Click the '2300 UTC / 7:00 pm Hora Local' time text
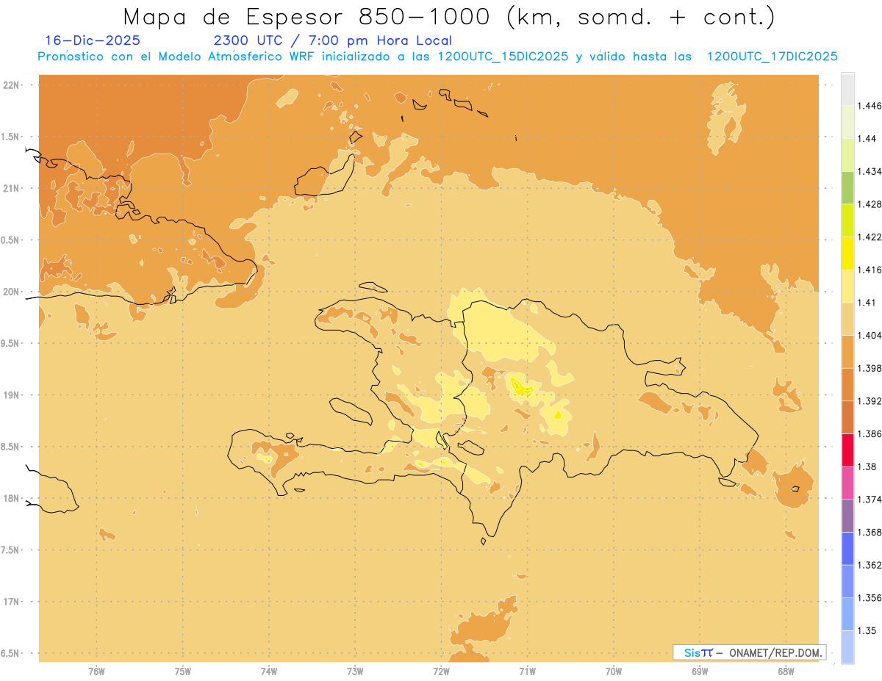 (x=332, y=41)
